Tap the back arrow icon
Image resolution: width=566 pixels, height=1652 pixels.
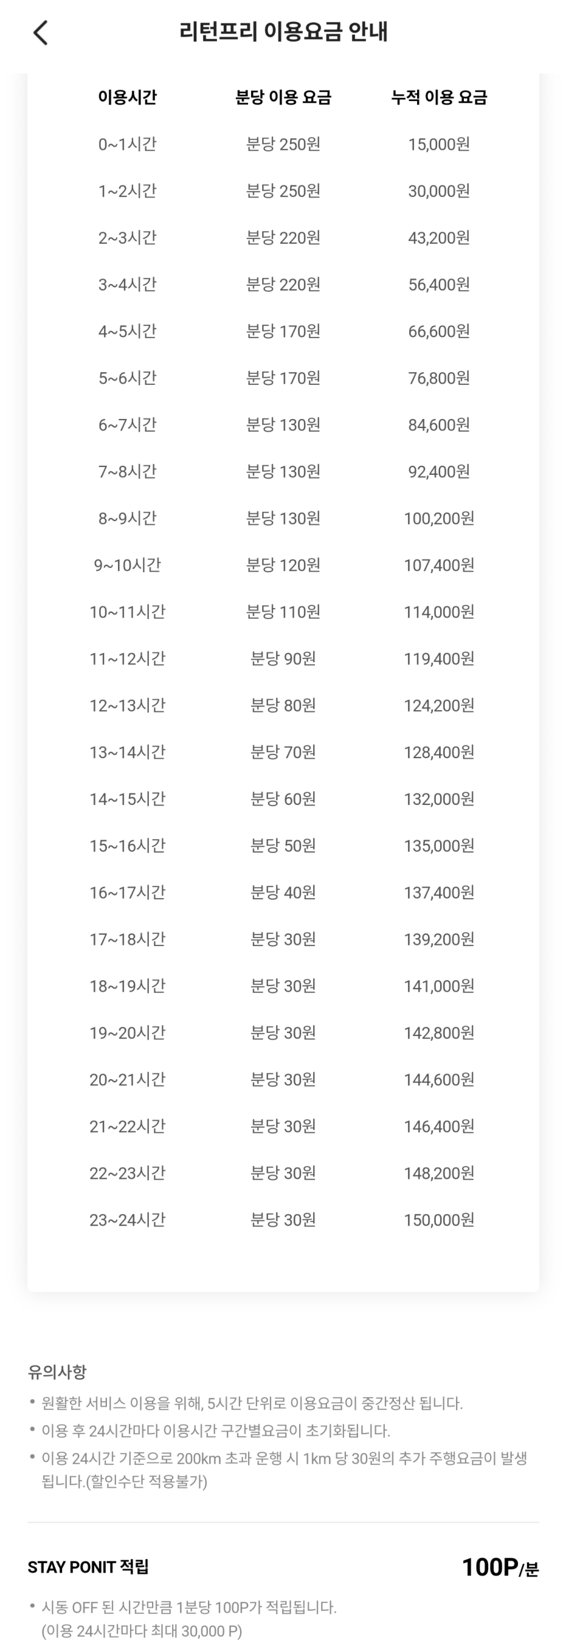click(x=40, y=32)
